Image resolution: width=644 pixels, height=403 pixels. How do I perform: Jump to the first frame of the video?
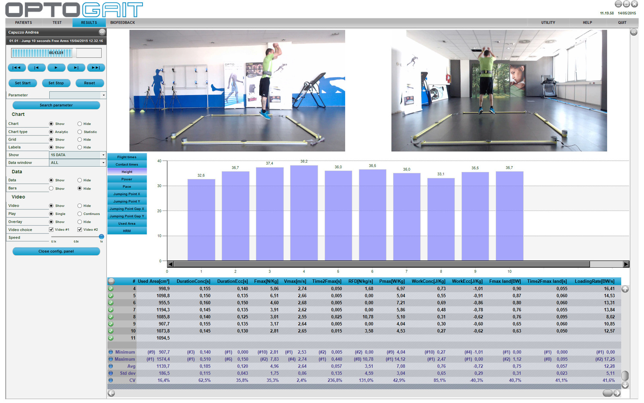(x=17, y=67)
